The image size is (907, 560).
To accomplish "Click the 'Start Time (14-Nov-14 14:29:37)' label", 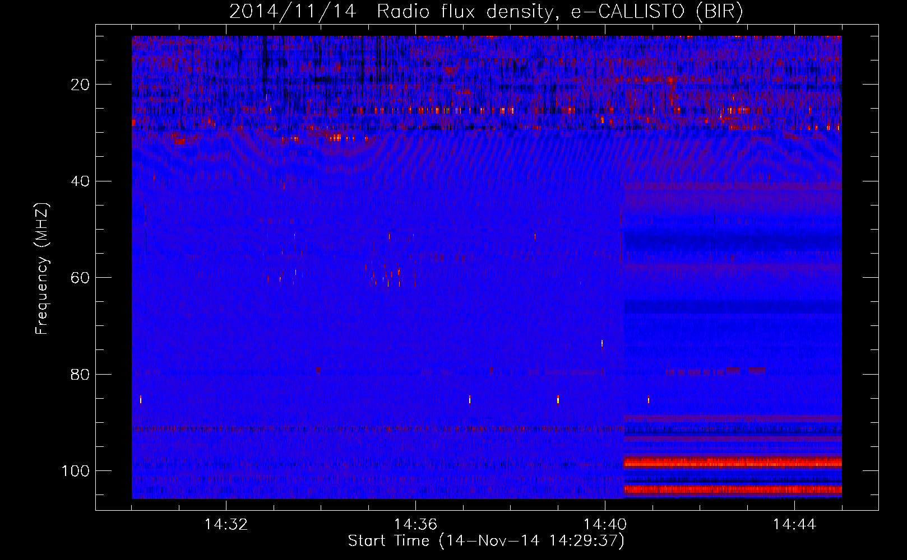I will point(486,541).
